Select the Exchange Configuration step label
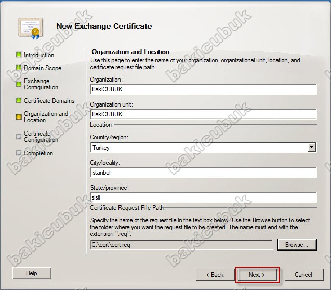Image resolution: width=331 pixels, height=290 pixels. click(x=41, y=84)
